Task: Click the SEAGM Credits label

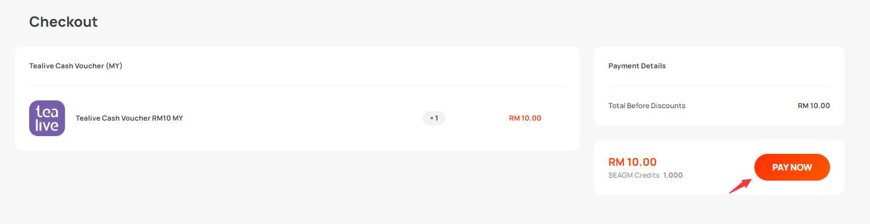Action: coord(634,175)
